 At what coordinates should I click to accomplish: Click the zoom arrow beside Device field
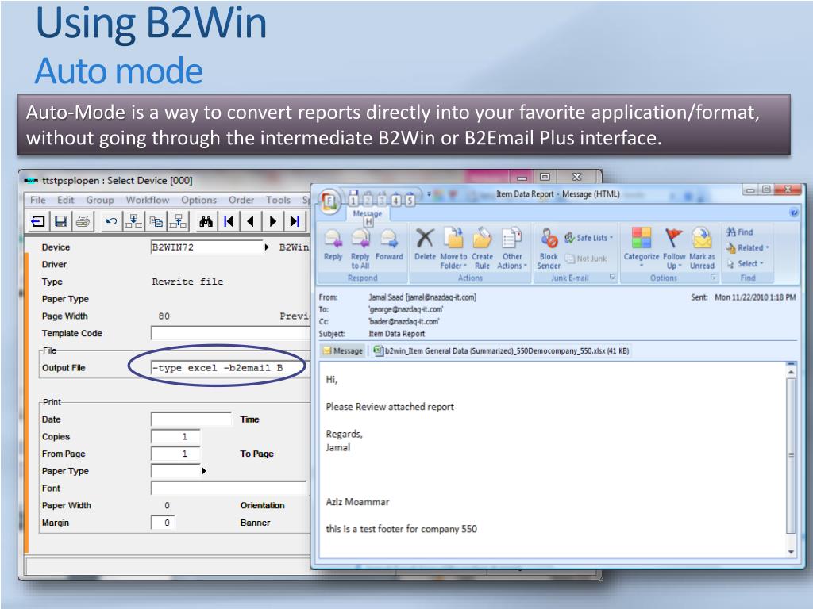point(267,247)
